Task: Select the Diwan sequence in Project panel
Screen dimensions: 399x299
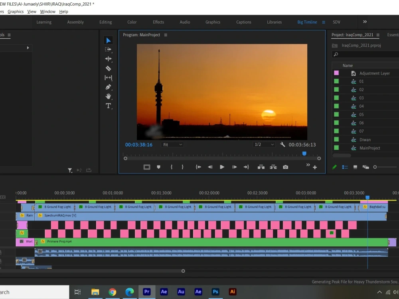Action: (365, 140)
